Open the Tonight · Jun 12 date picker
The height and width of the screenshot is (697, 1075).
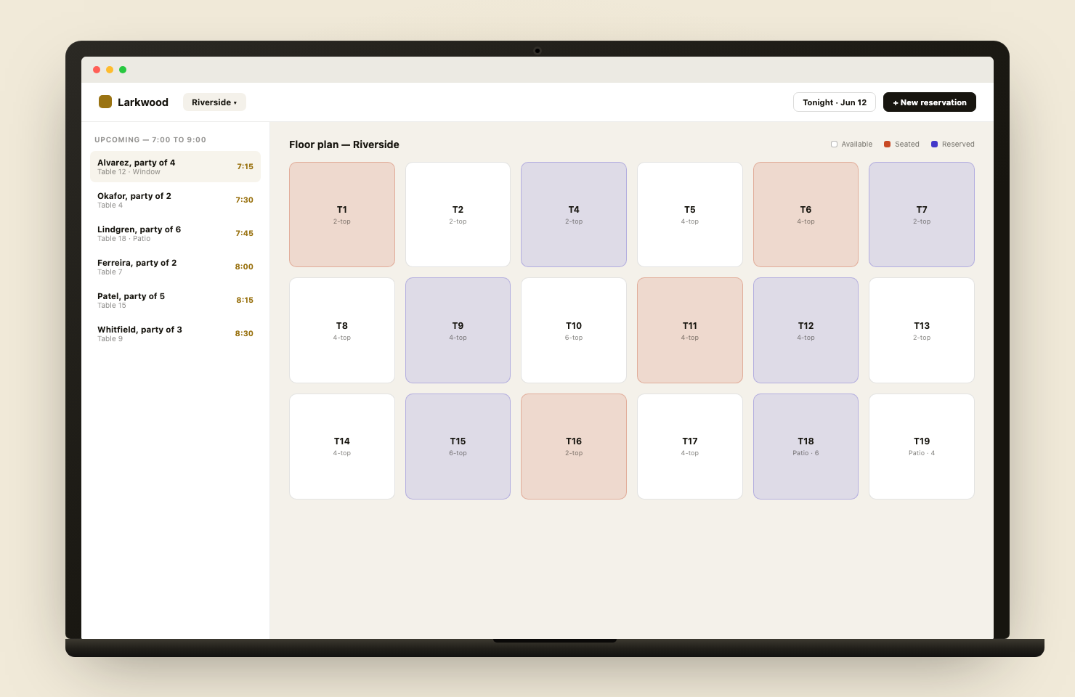tap(835, 102)
